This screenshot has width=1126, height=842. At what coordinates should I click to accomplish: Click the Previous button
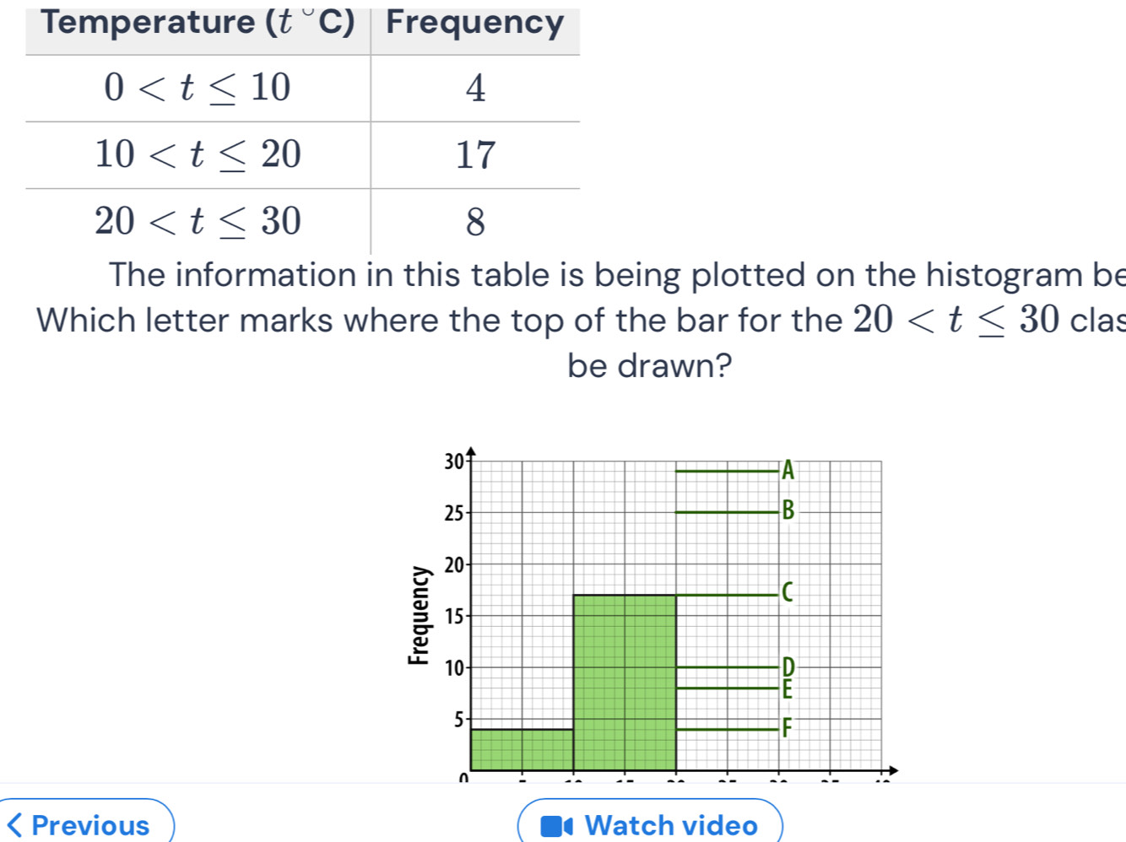(x=89, y=824)
